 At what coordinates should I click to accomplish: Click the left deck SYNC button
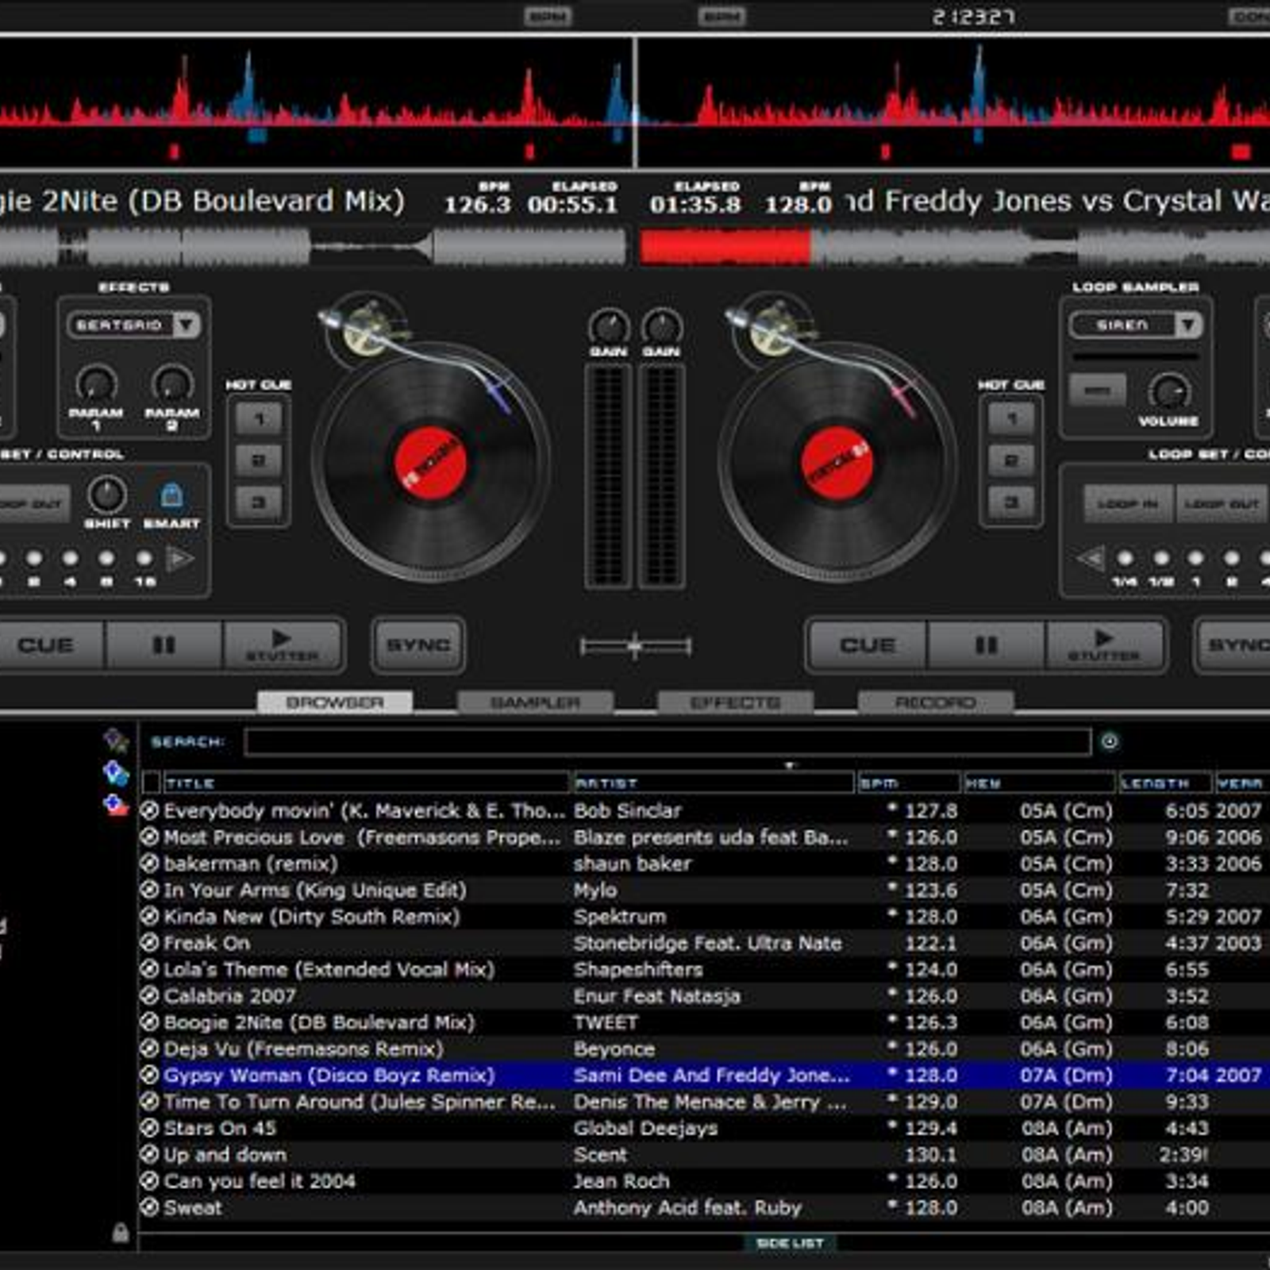coord(418,645)
